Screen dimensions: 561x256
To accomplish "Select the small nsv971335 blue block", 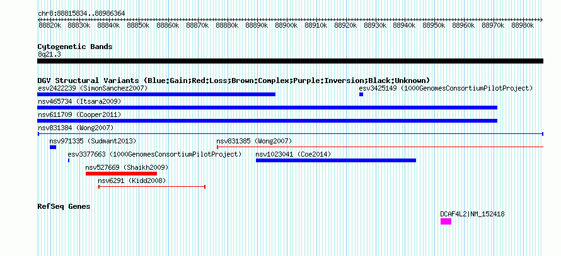I will 53,147.
